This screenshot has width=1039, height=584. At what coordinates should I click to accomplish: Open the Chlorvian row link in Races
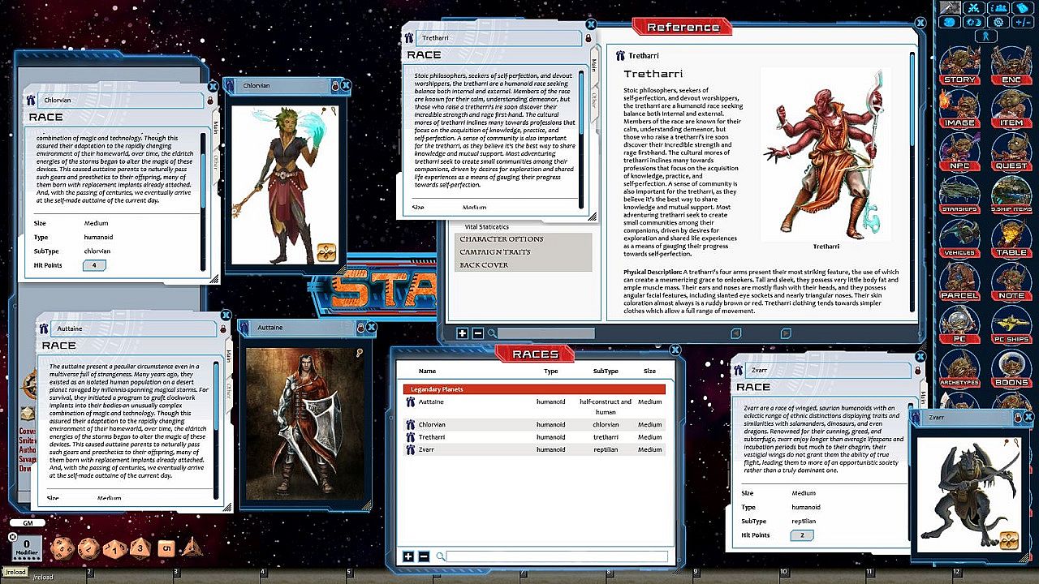click(x=410, y=424)
